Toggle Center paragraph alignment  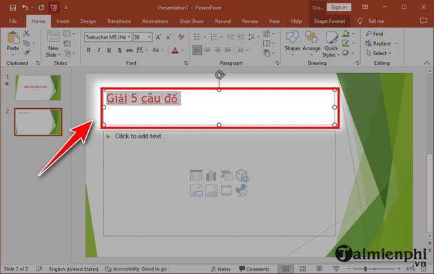[207, 50]
